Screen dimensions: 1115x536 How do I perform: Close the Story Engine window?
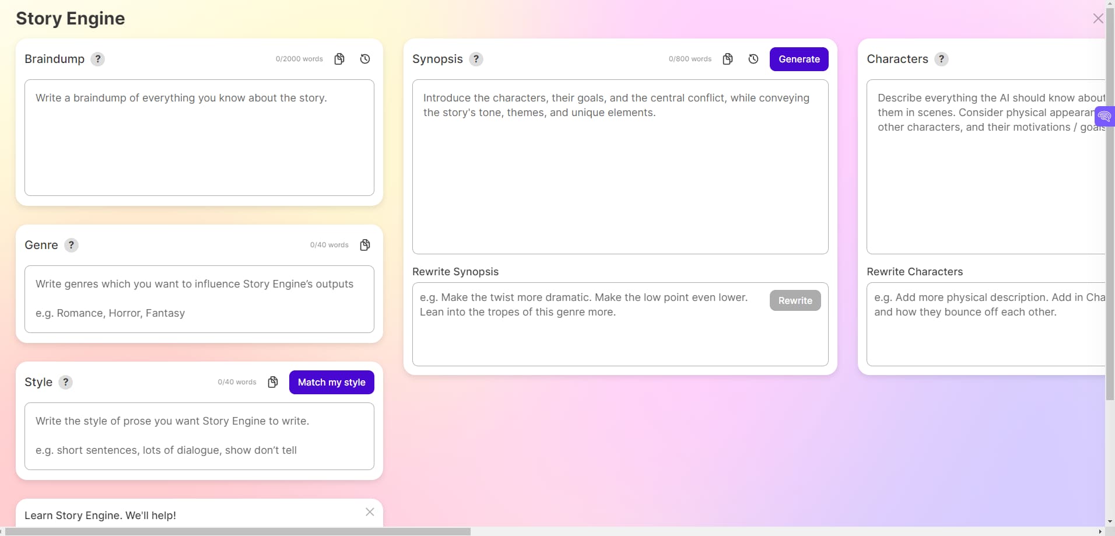coord(1098,18)
